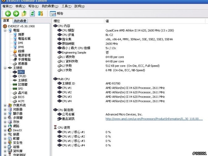Select the 指令集 row

115,39
